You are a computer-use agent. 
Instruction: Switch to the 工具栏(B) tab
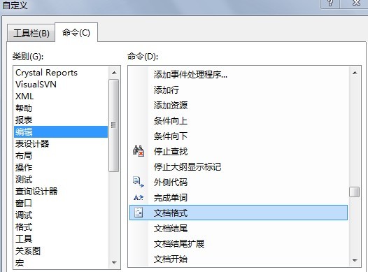click(31, 33)
